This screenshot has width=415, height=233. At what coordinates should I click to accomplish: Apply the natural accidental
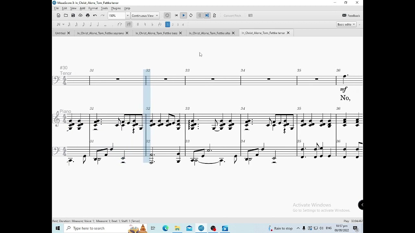[145, 24]
